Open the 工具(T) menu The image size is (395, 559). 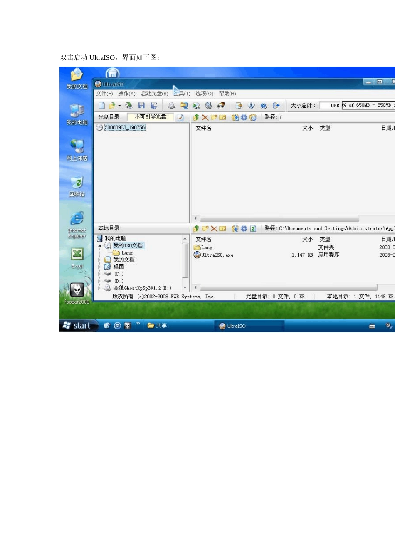182,94
